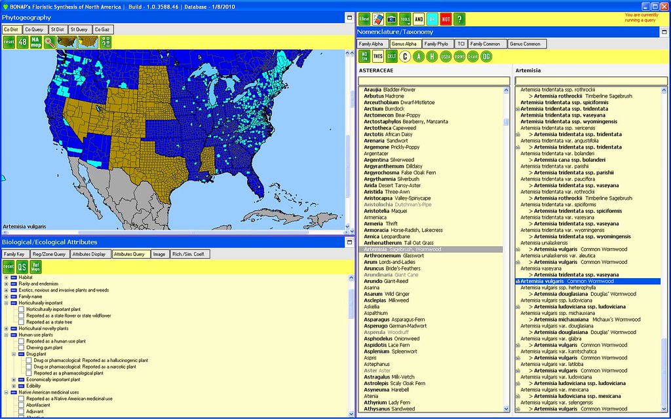Image resolution: width=671 pixels, height=419 pixels.
Task: Enable 'Horticulturally important plant' checkbox
Action: (x=22, y=309)
